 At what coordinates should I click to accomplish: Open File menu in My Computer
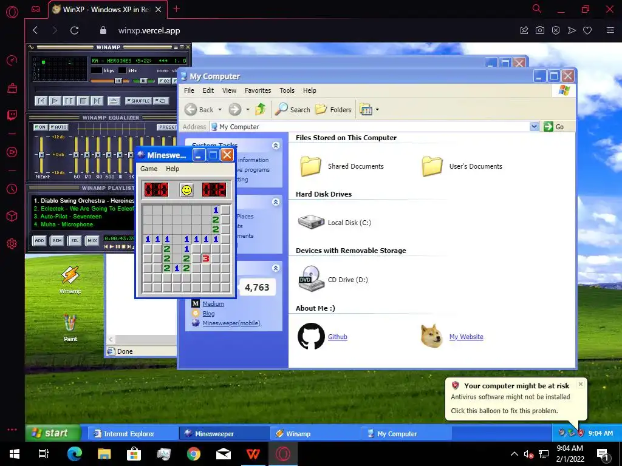pyautogui.click(x=190, y=90)
